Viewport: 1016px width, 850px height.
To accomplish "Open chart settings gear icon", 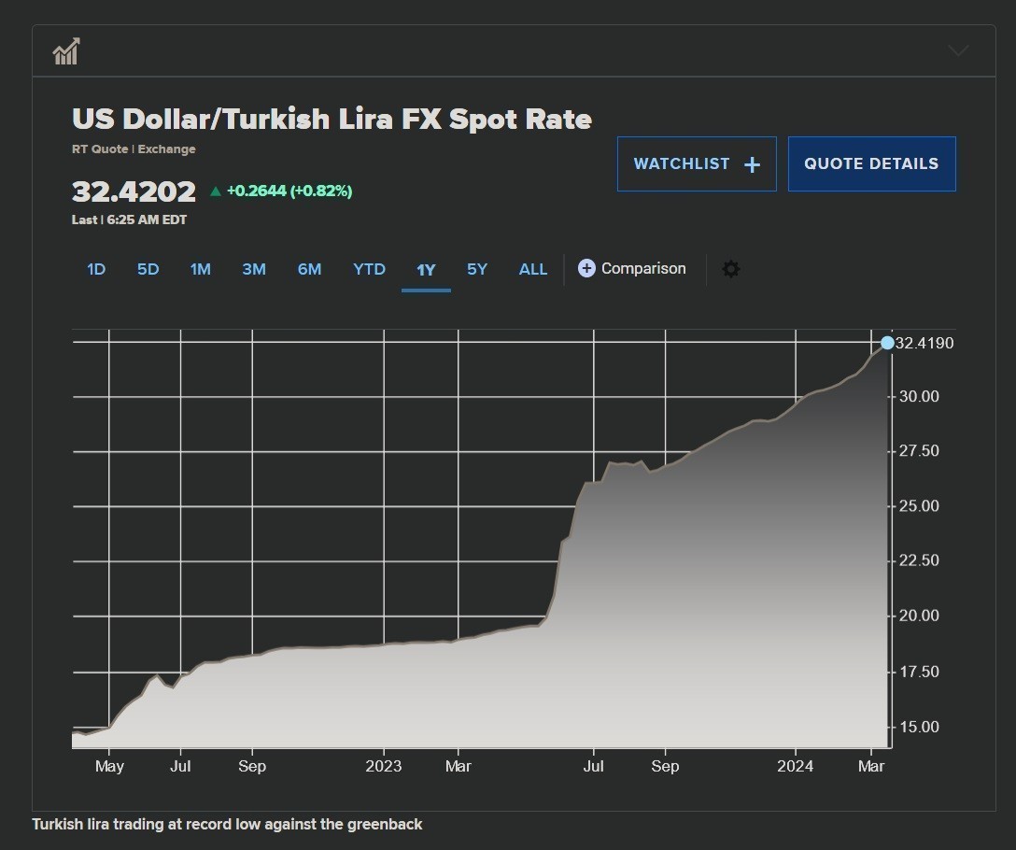I will coord(731,269).
